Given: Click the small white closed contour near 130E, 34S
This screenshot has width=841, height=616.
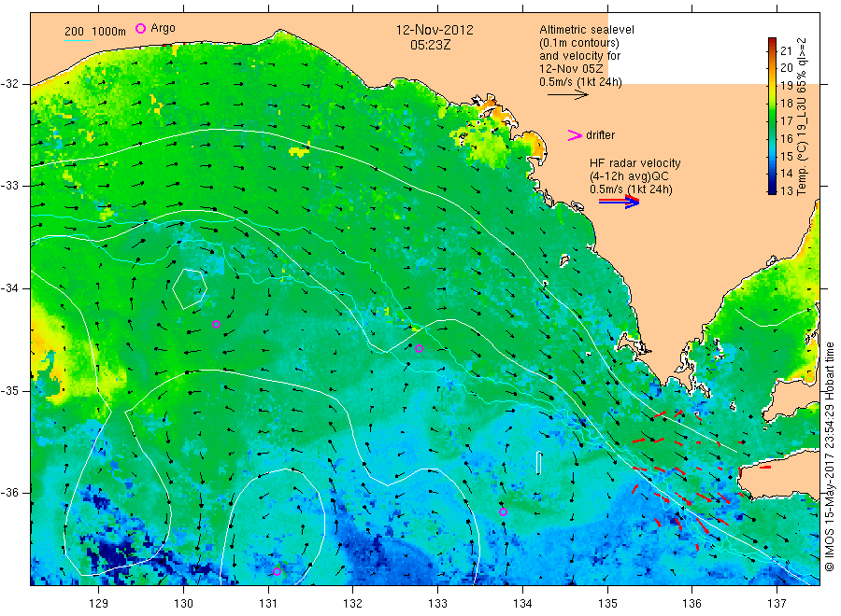Looking at the screenshot, I should (x=190, y=289).
